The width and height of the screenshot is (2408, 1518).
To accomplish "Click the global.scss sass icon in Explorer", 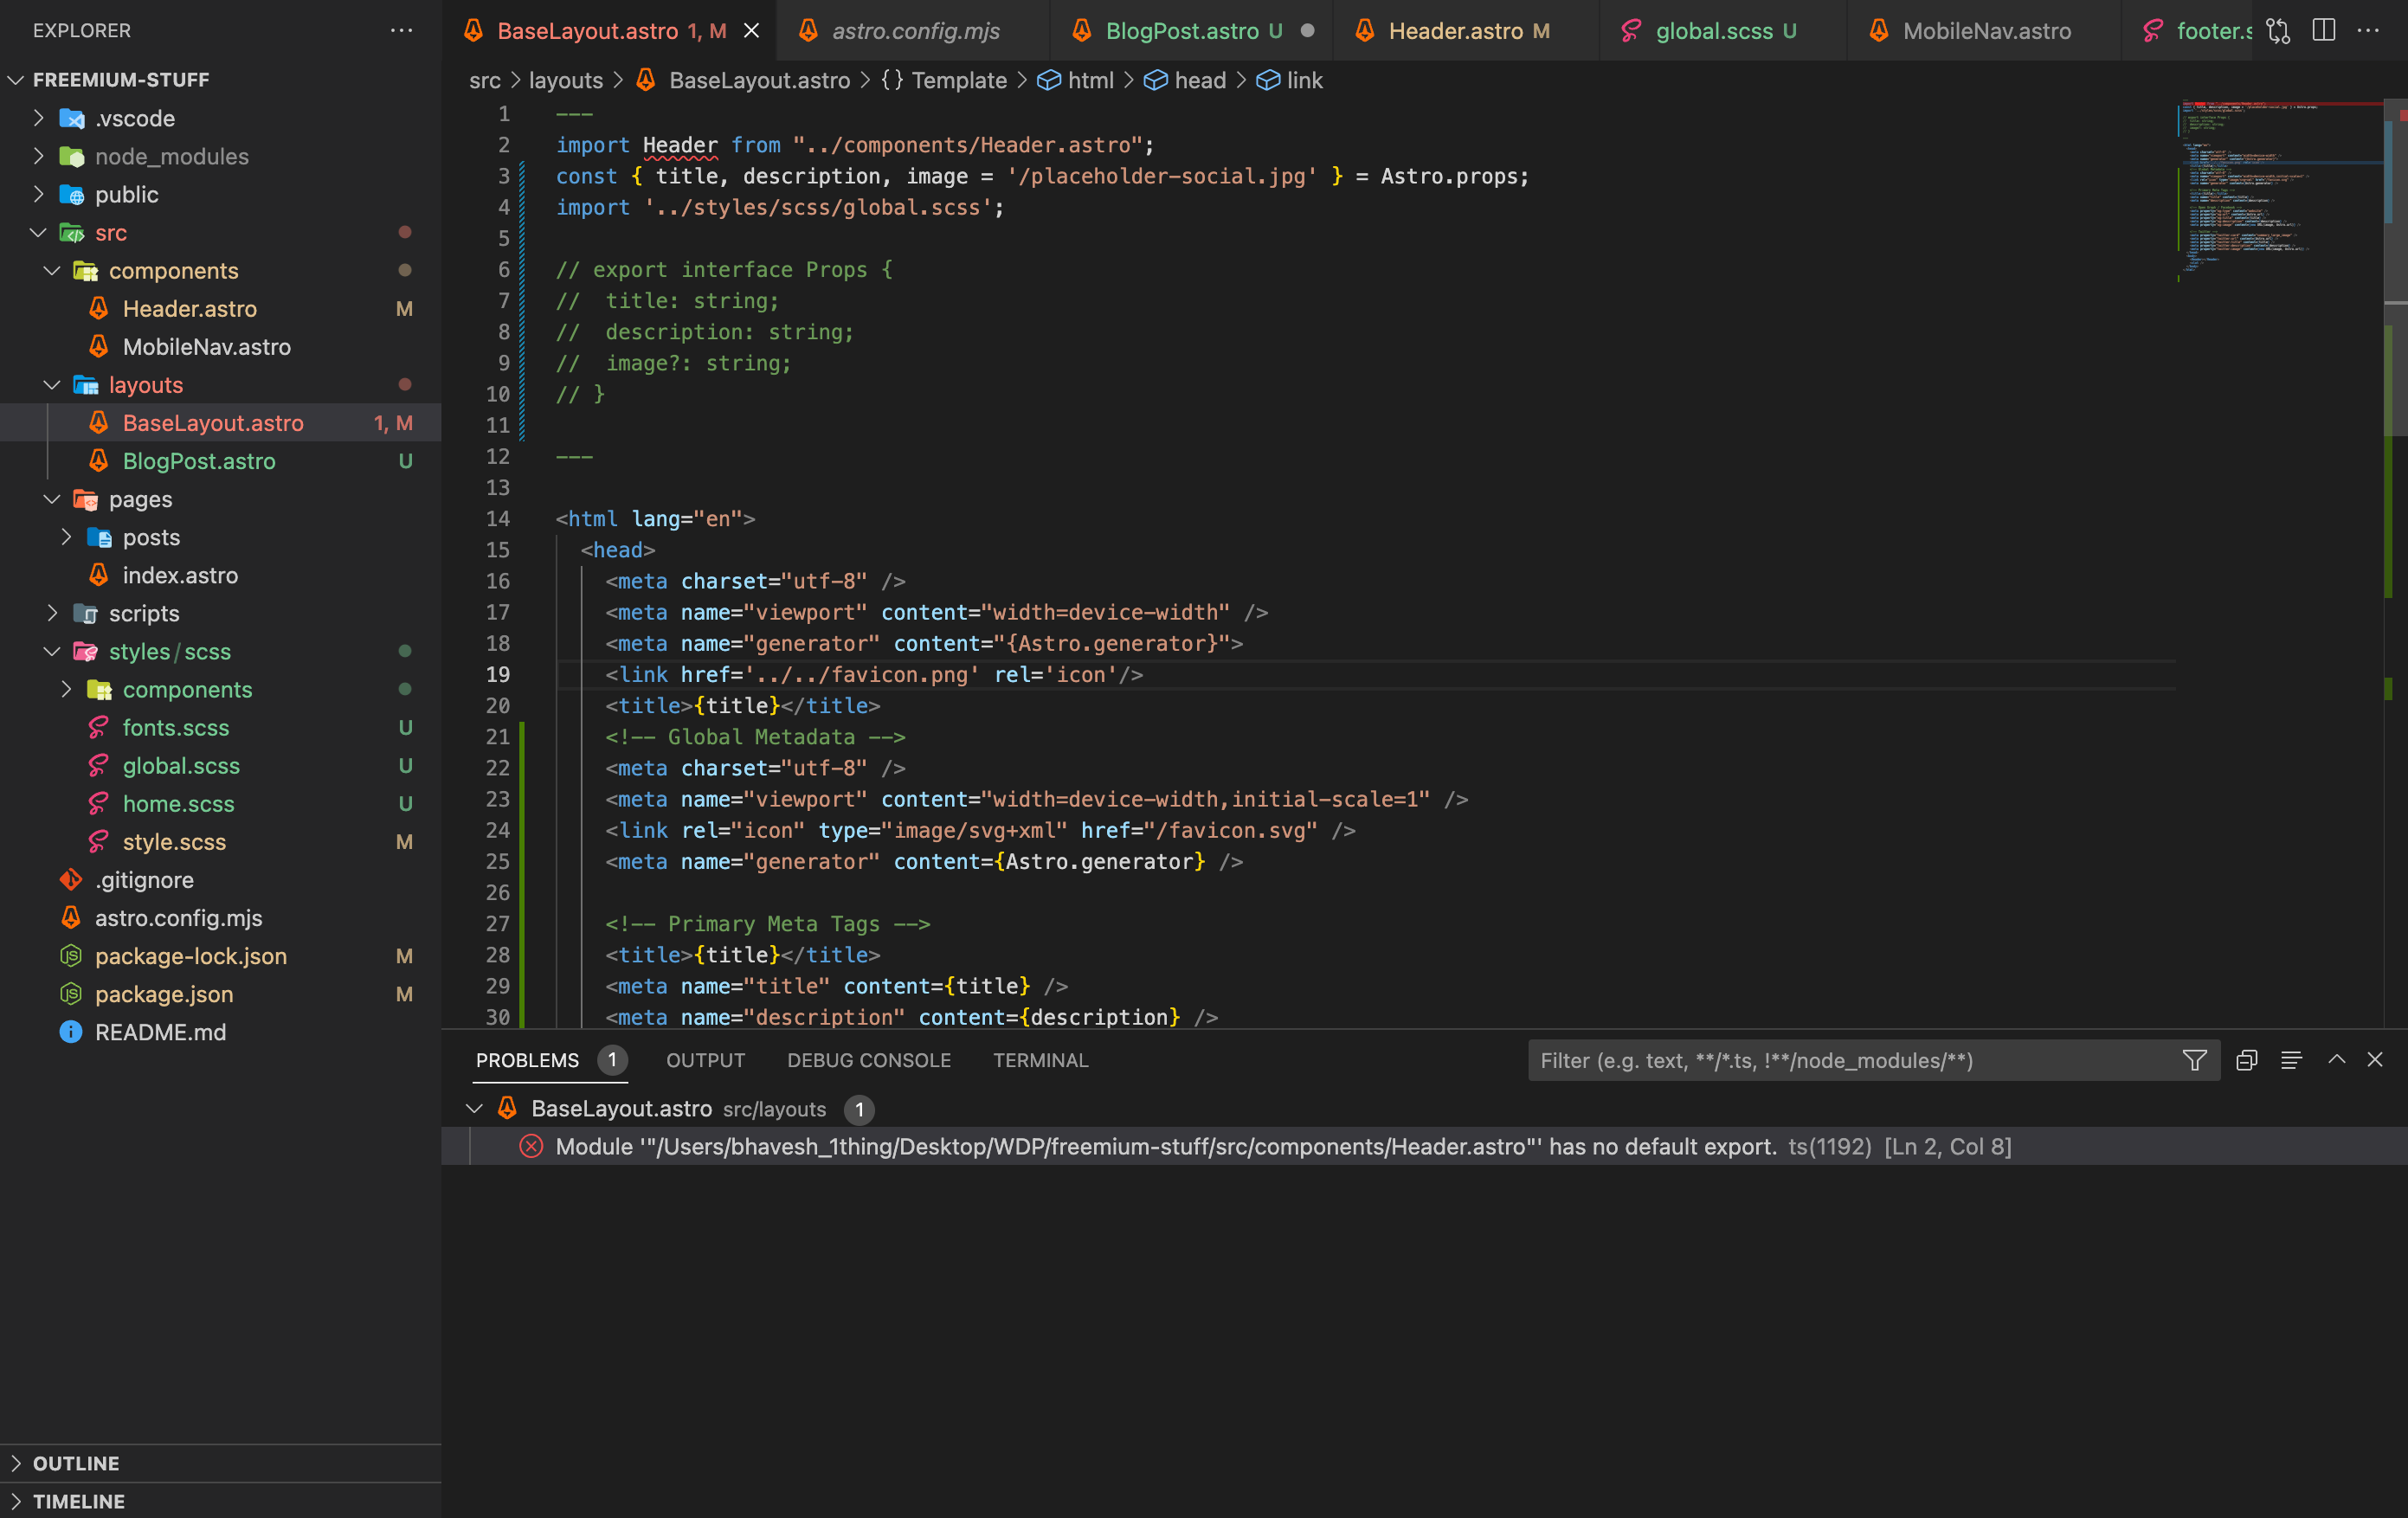I will click(x=99, y=766).
